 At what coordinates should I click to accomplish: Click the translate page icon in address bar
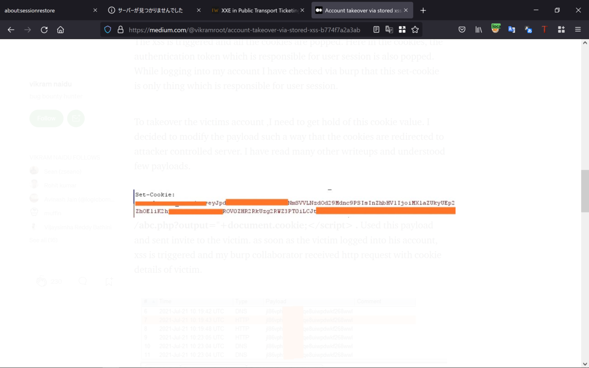point(389,29)
